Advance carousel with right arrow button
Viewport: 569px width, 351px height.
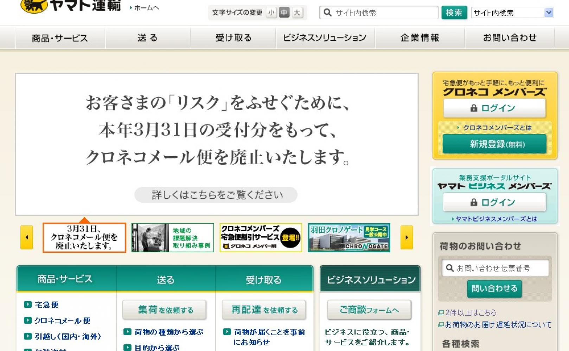point(407,237)
